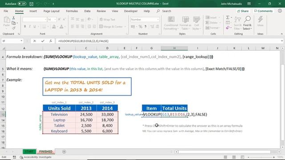Image resolution: width=285 pixels, height=160 pixels.
Task: Open the Number format dropdown
Action: 158,20
